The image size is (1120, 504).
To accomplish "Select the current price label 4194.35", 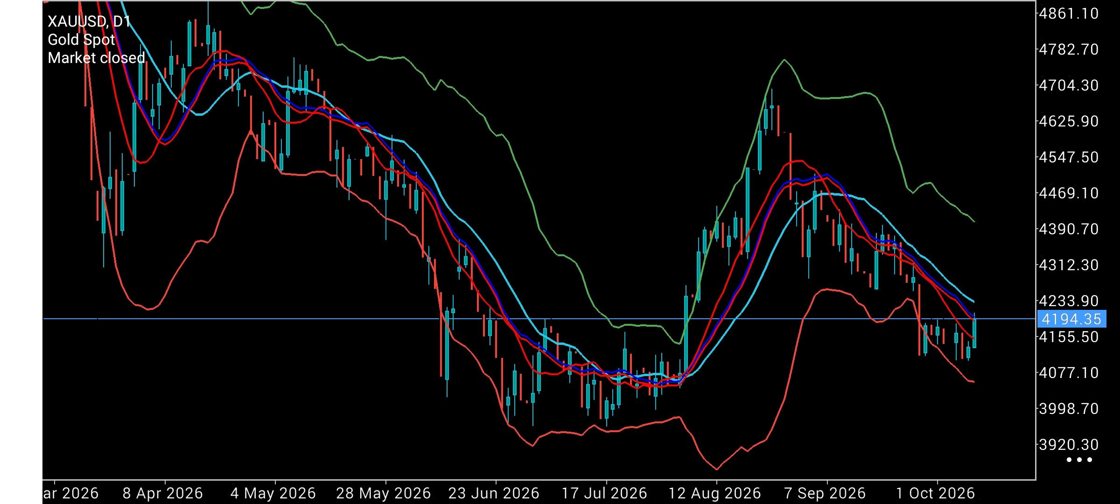I will click(x=1071, y=319).
